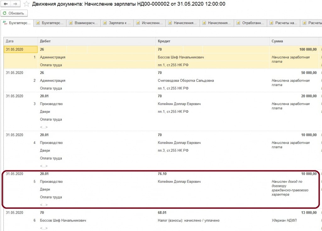Click the back navigation arrow
This screenshot has height=231, width=322.
pos(6,4)
